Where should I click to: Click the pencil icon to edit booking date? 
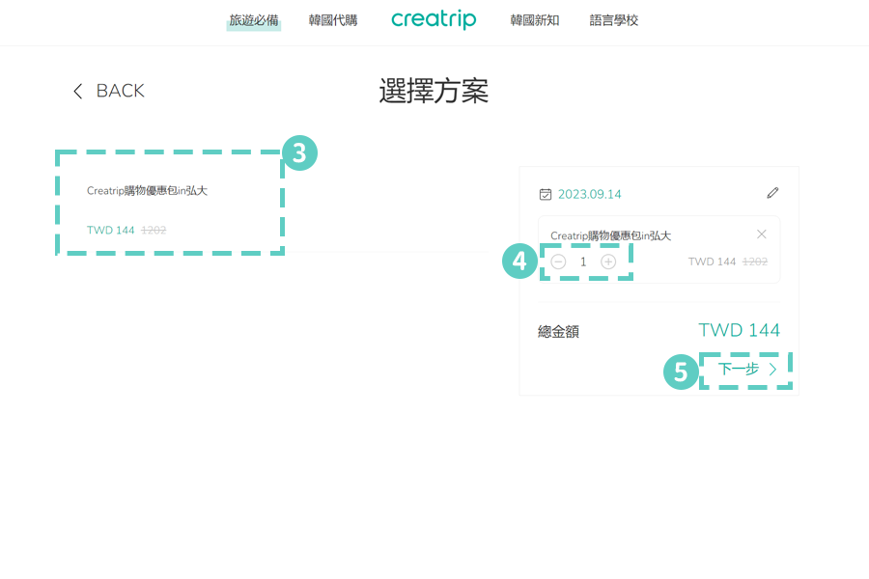point(772,192)
